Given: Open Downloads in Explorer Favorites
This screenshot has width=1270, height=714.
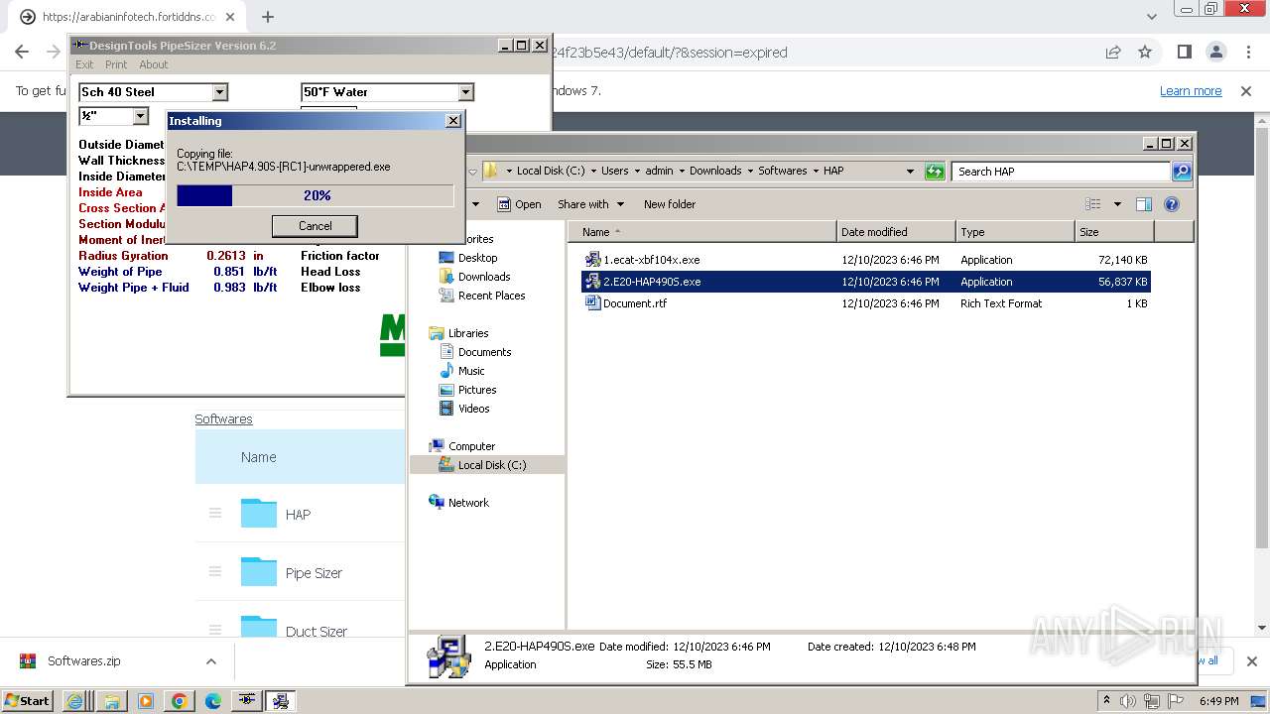Looking at the screenshot, I should pyautogui.click(x=483, y=277).
